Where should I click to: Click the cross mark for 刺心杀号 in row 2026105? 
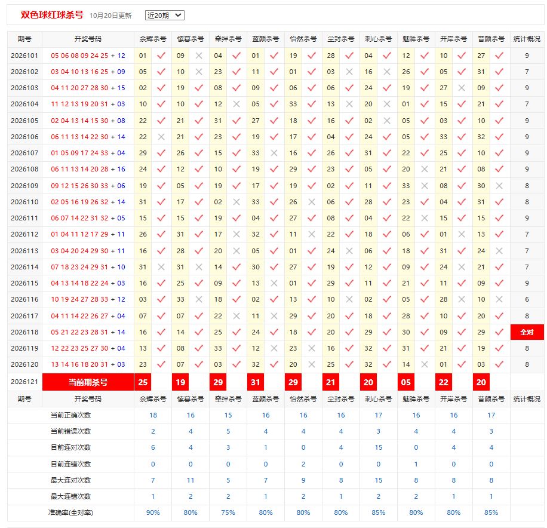[387, 121]
